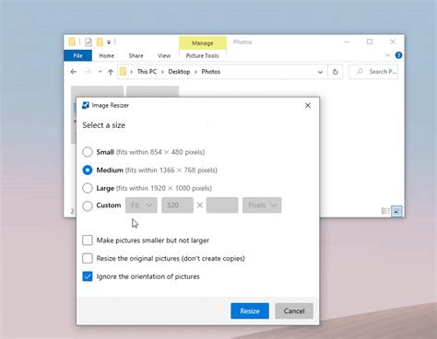The width and height of the screenshot is (437, 339).
Task: Uncheck Ignore the orientation of pictures
Action: (88, 276)
